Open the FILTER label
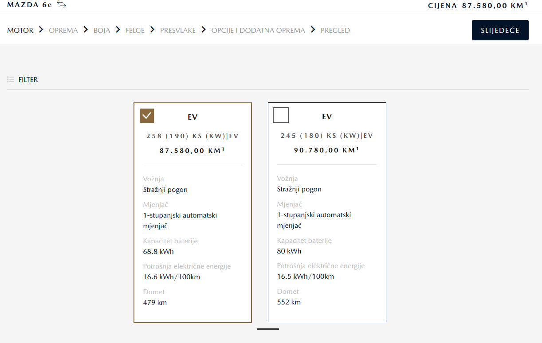 click(x=28, y=80)
